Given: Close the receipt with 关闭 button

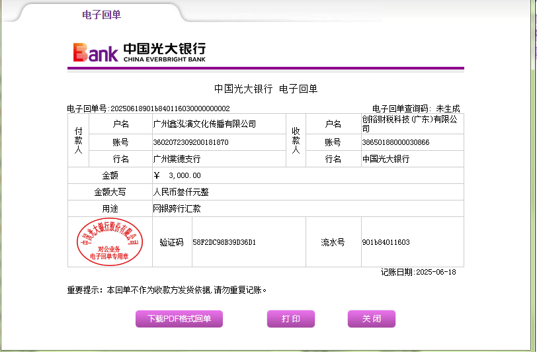Looking at the screenshot, I should [372, 319].
